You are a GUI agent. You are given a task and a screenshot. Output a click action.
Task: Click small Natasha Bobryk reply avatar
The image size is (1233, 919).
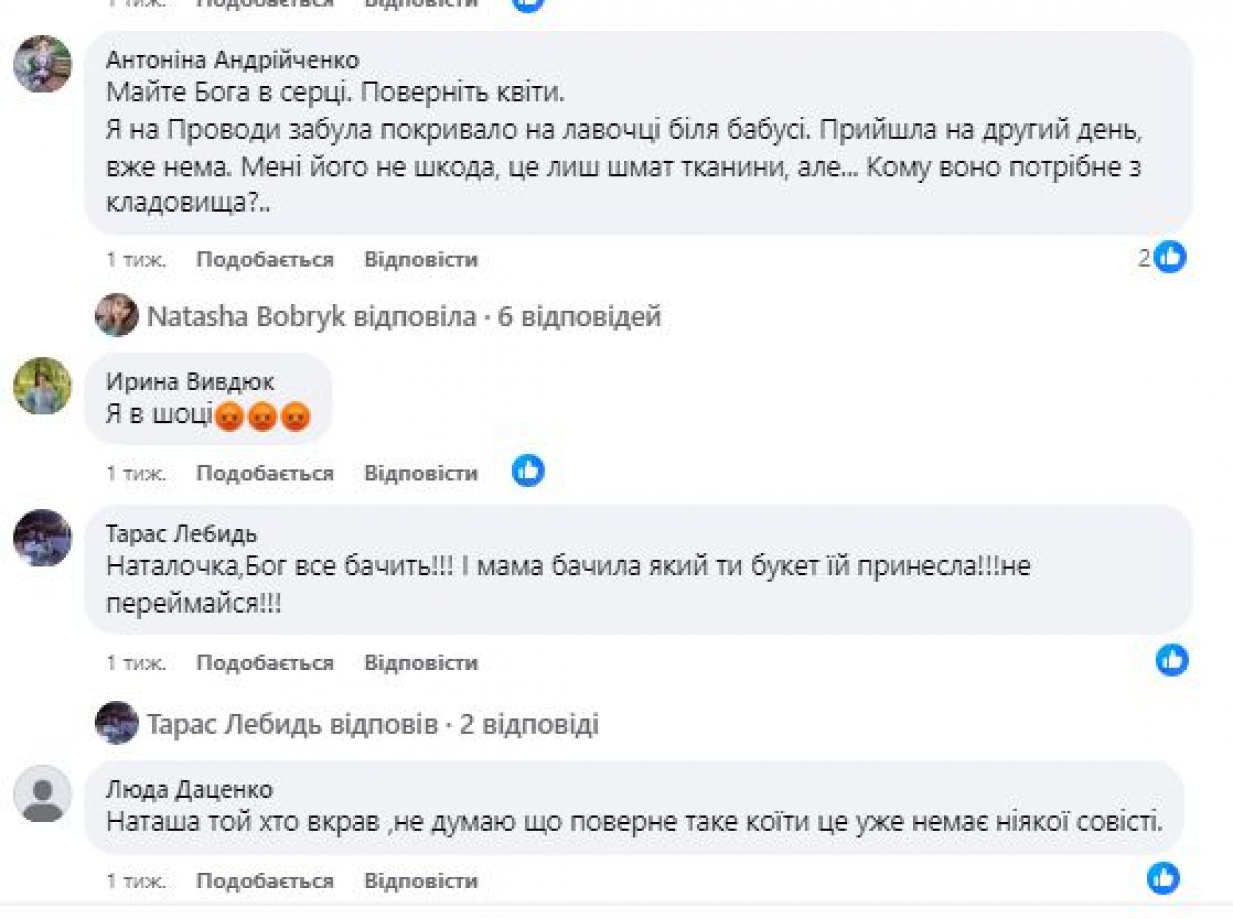pos(116,315)
